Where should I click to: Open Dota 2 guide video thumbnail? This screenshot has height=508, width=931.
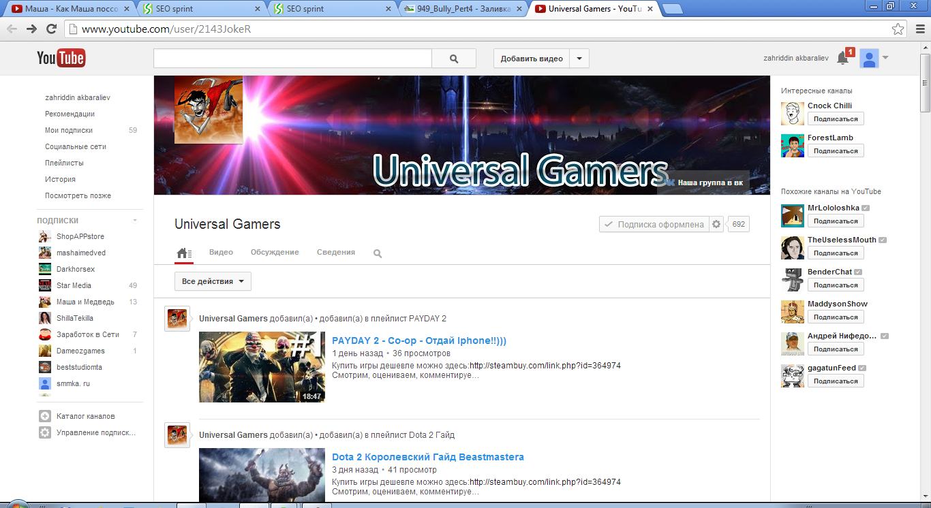point(262,475)
